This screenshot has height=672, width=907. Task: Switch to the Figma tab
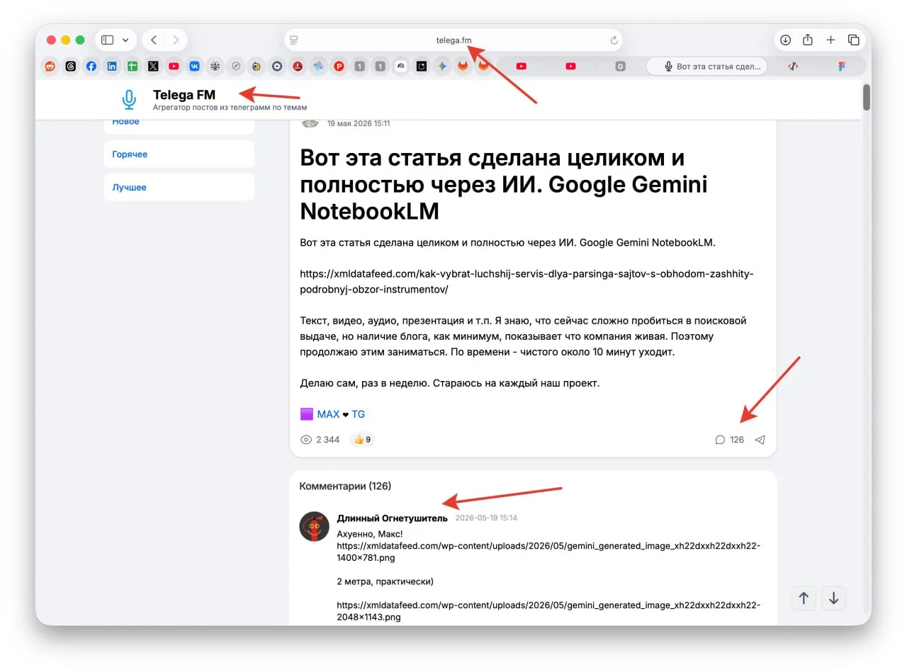coord(842,67)
